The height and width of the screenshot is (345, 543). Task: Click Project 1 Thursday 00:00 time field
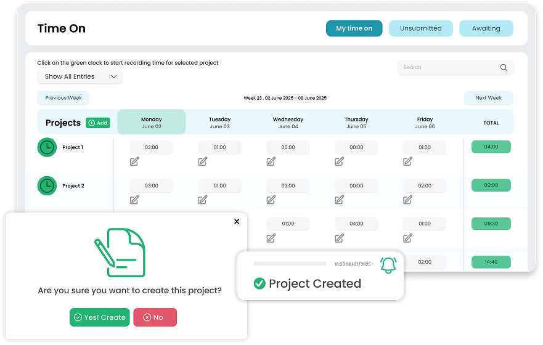356,147
